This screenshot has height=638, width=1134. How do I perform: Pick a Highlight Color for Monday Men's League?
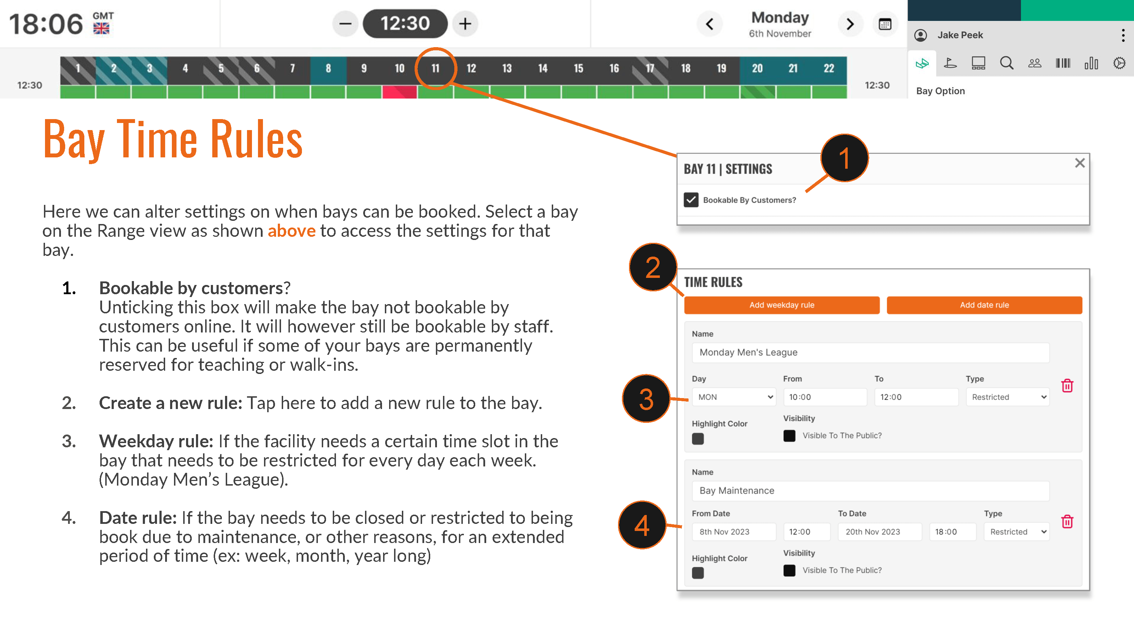click(698, 438)
